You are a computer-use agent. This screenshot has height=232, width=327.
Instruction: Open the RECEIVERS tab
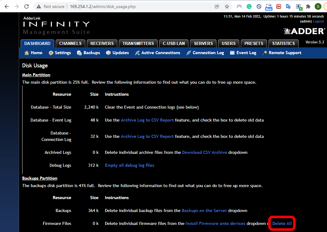coord(102,44)
